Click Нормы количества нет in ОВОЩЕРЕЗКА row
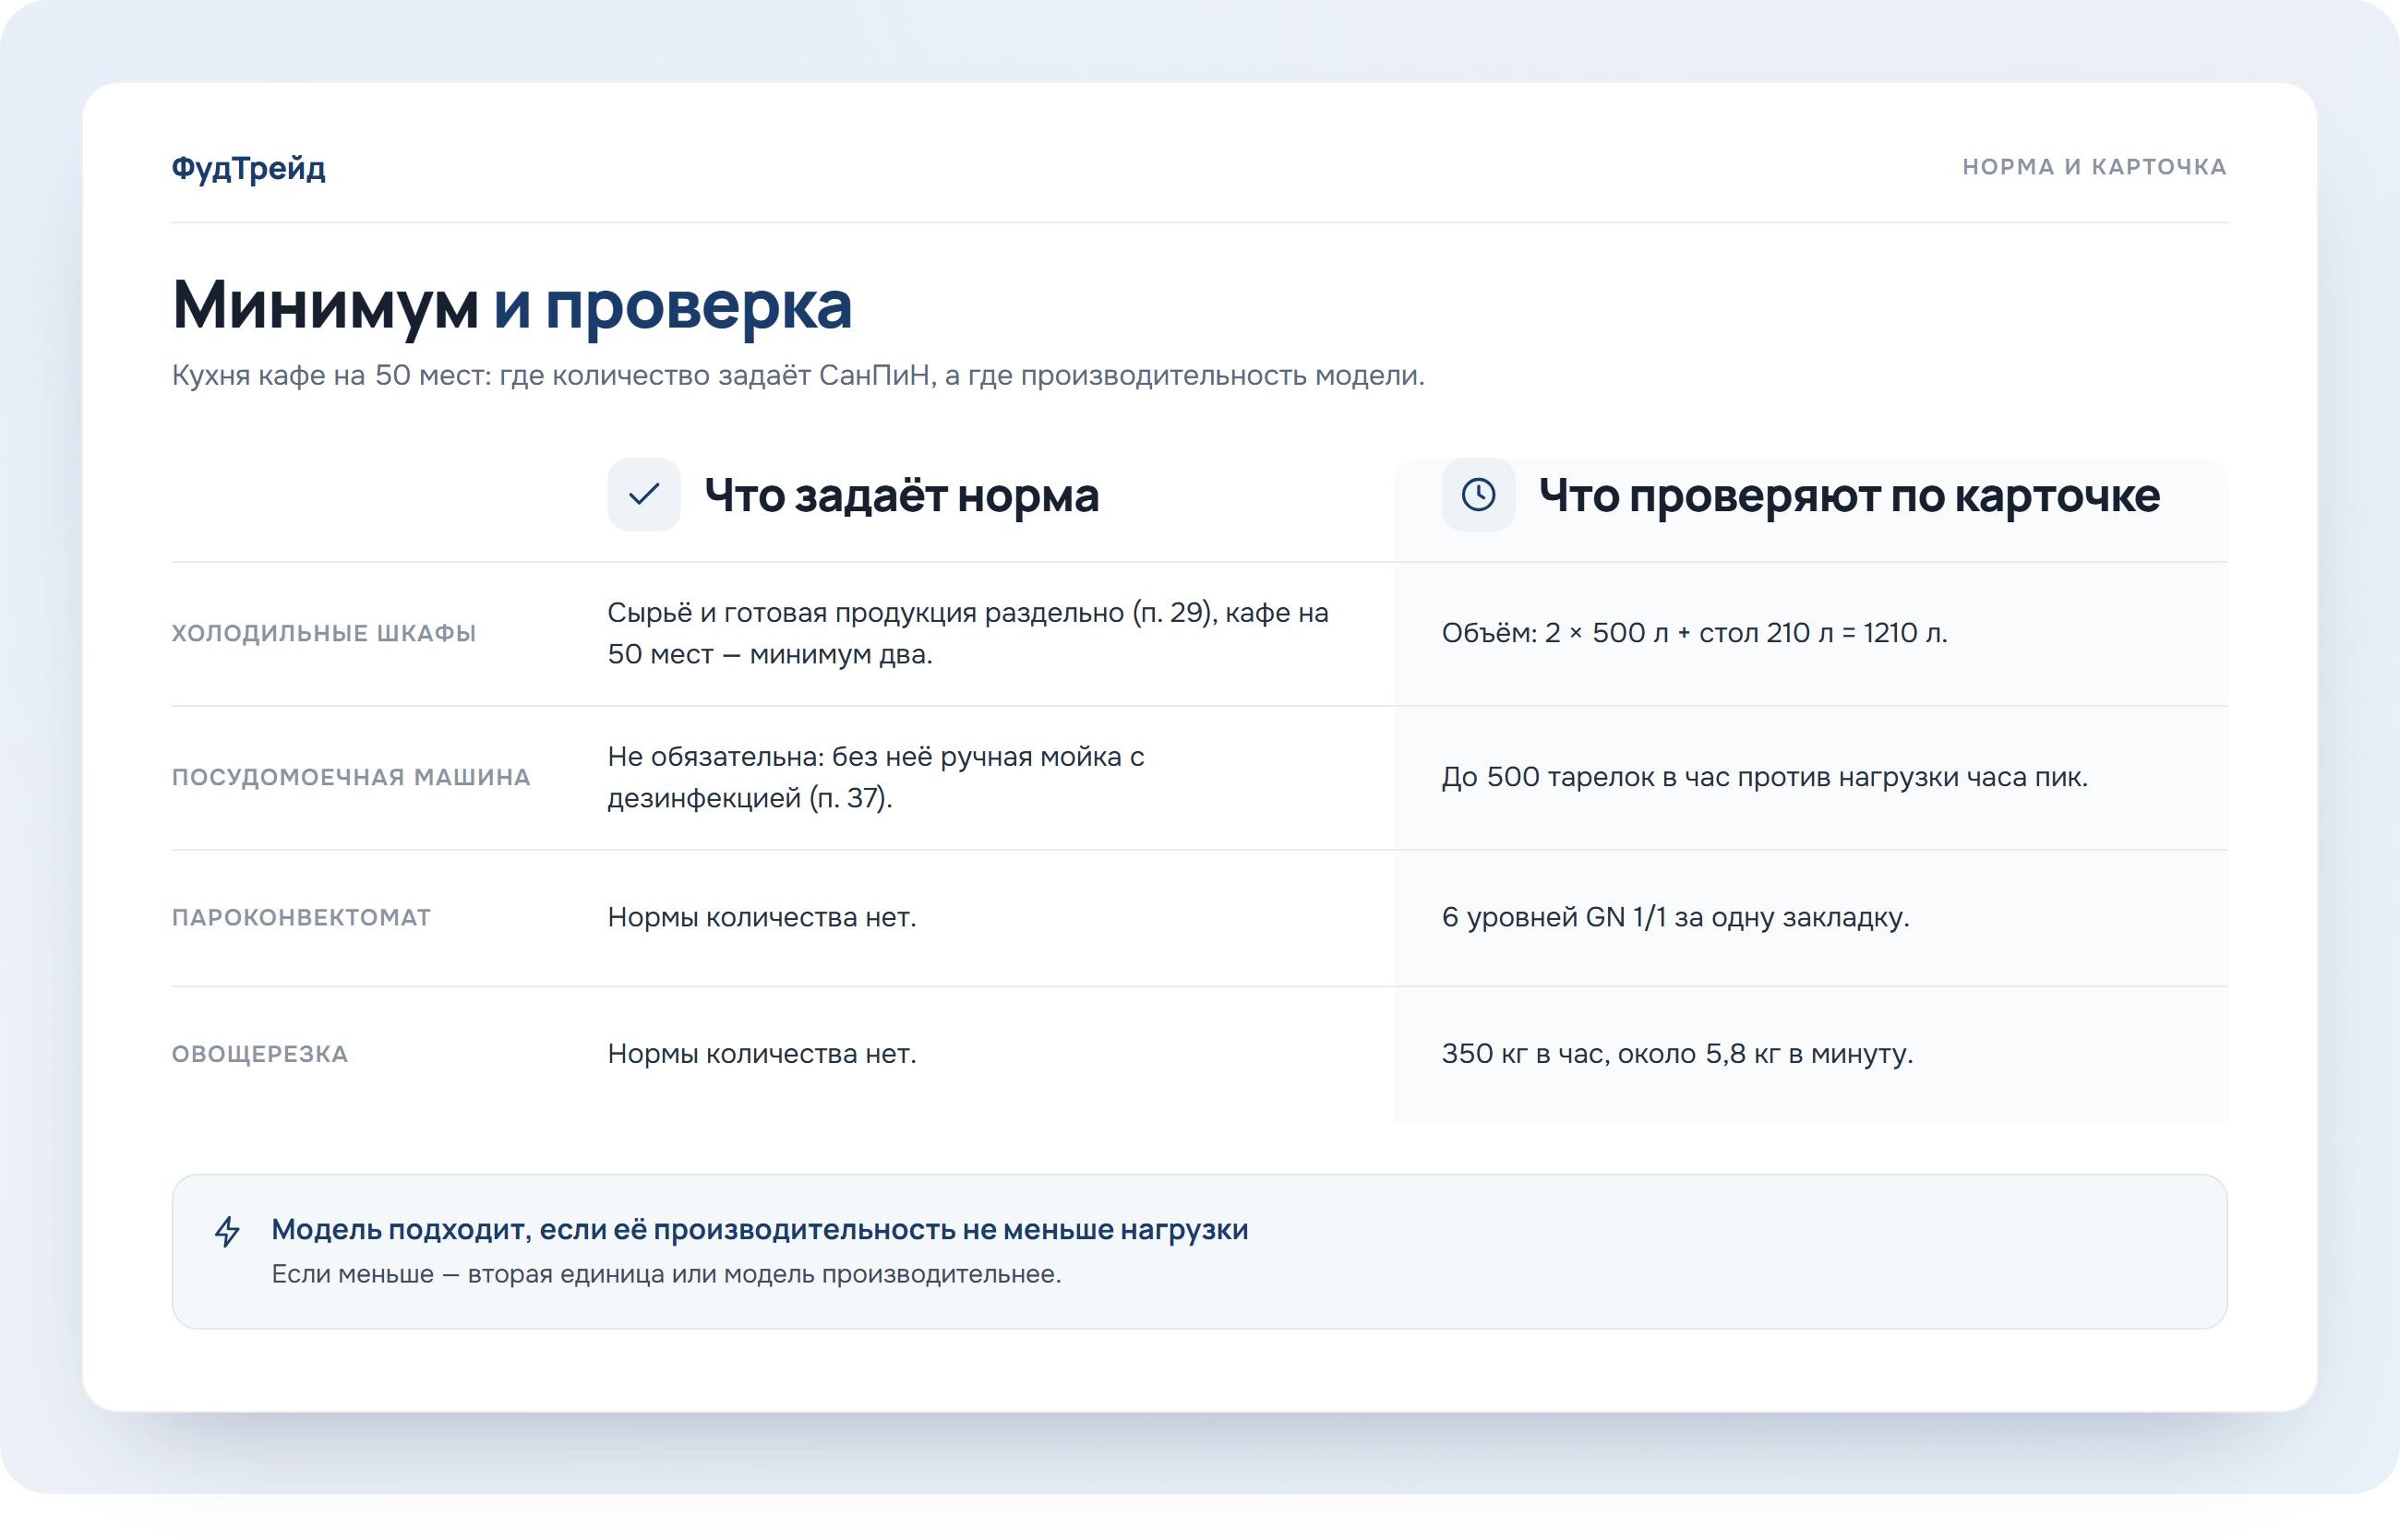This screenshot has height=1540, width=2400. (x=762, y=1054)
